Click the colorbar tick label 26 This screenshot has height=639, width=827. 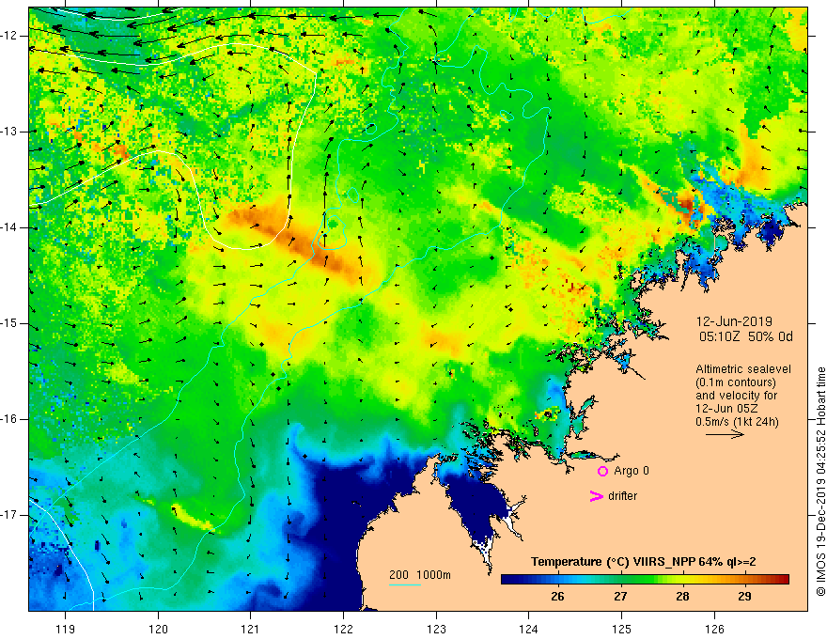(557, 597)
